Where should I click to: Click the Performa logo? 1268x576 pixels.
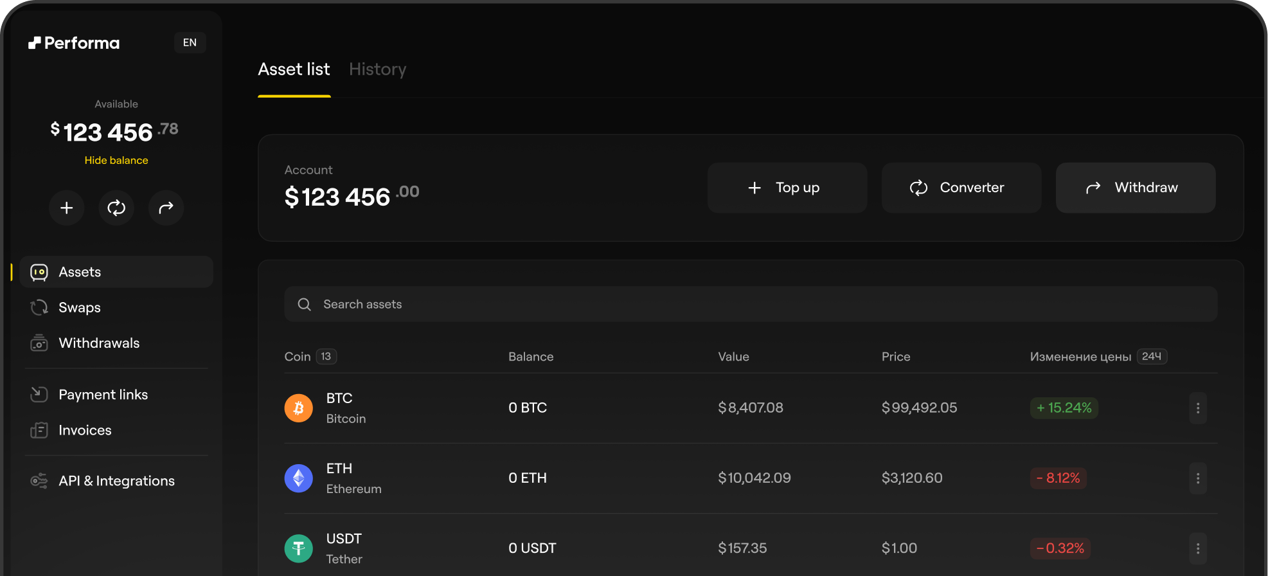[74, 43]
